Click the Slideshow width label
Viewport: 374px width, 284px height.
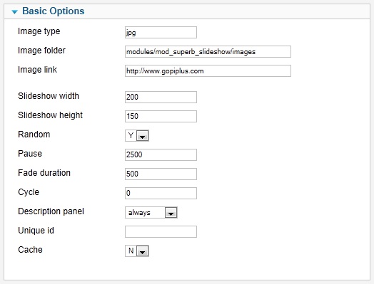click(49, 96)
